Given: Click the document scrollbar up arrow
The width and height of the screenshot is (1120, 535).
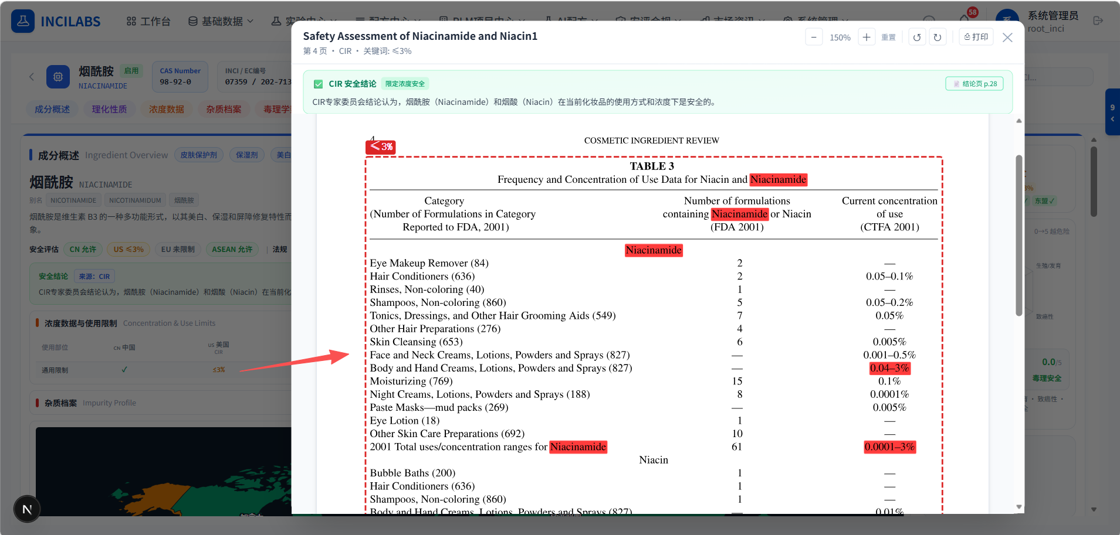Looking at the screenshot, I should (x=1019, y=121).
